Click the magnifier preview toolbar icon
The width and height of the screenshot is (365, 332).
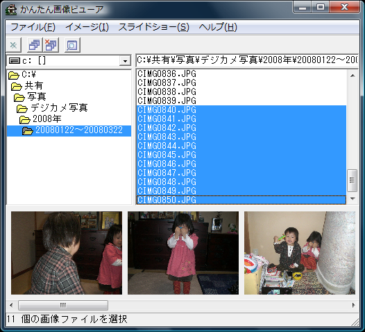72,45
